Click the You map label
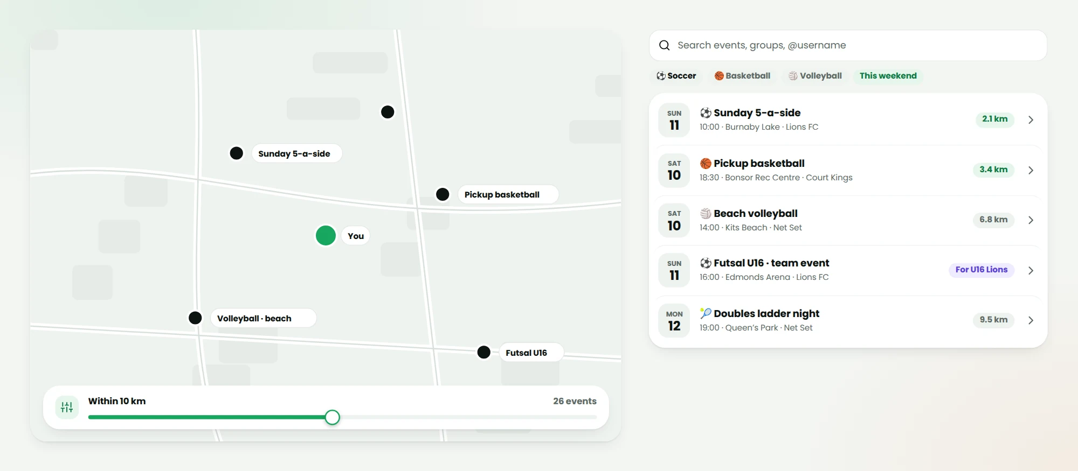Screen dimensions: 1078x471 356,236
